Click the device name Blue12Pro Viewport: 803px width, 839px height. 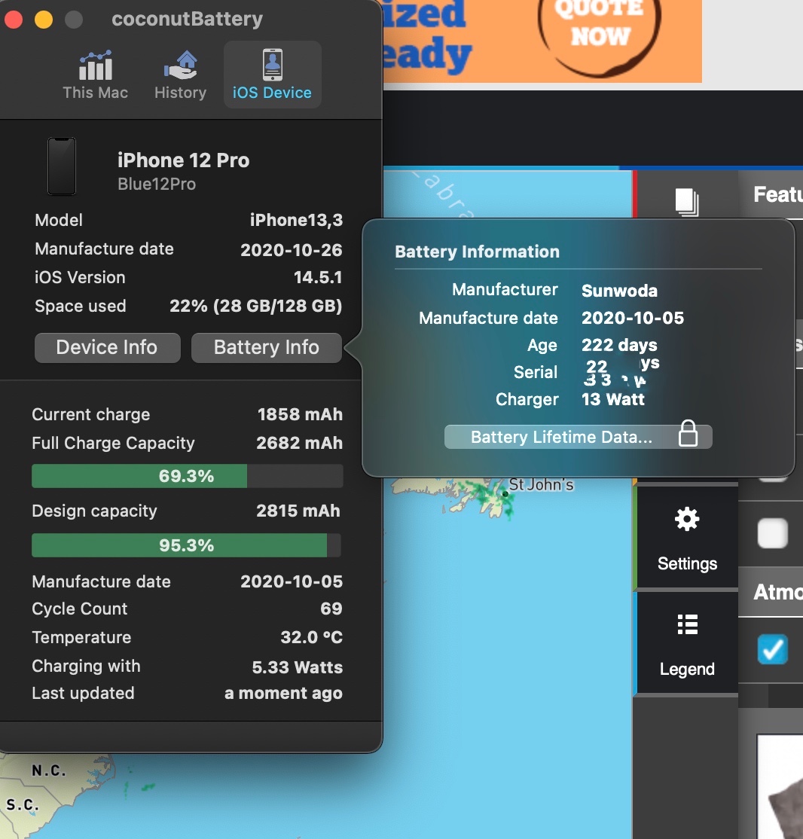click(x=157, y=184)
